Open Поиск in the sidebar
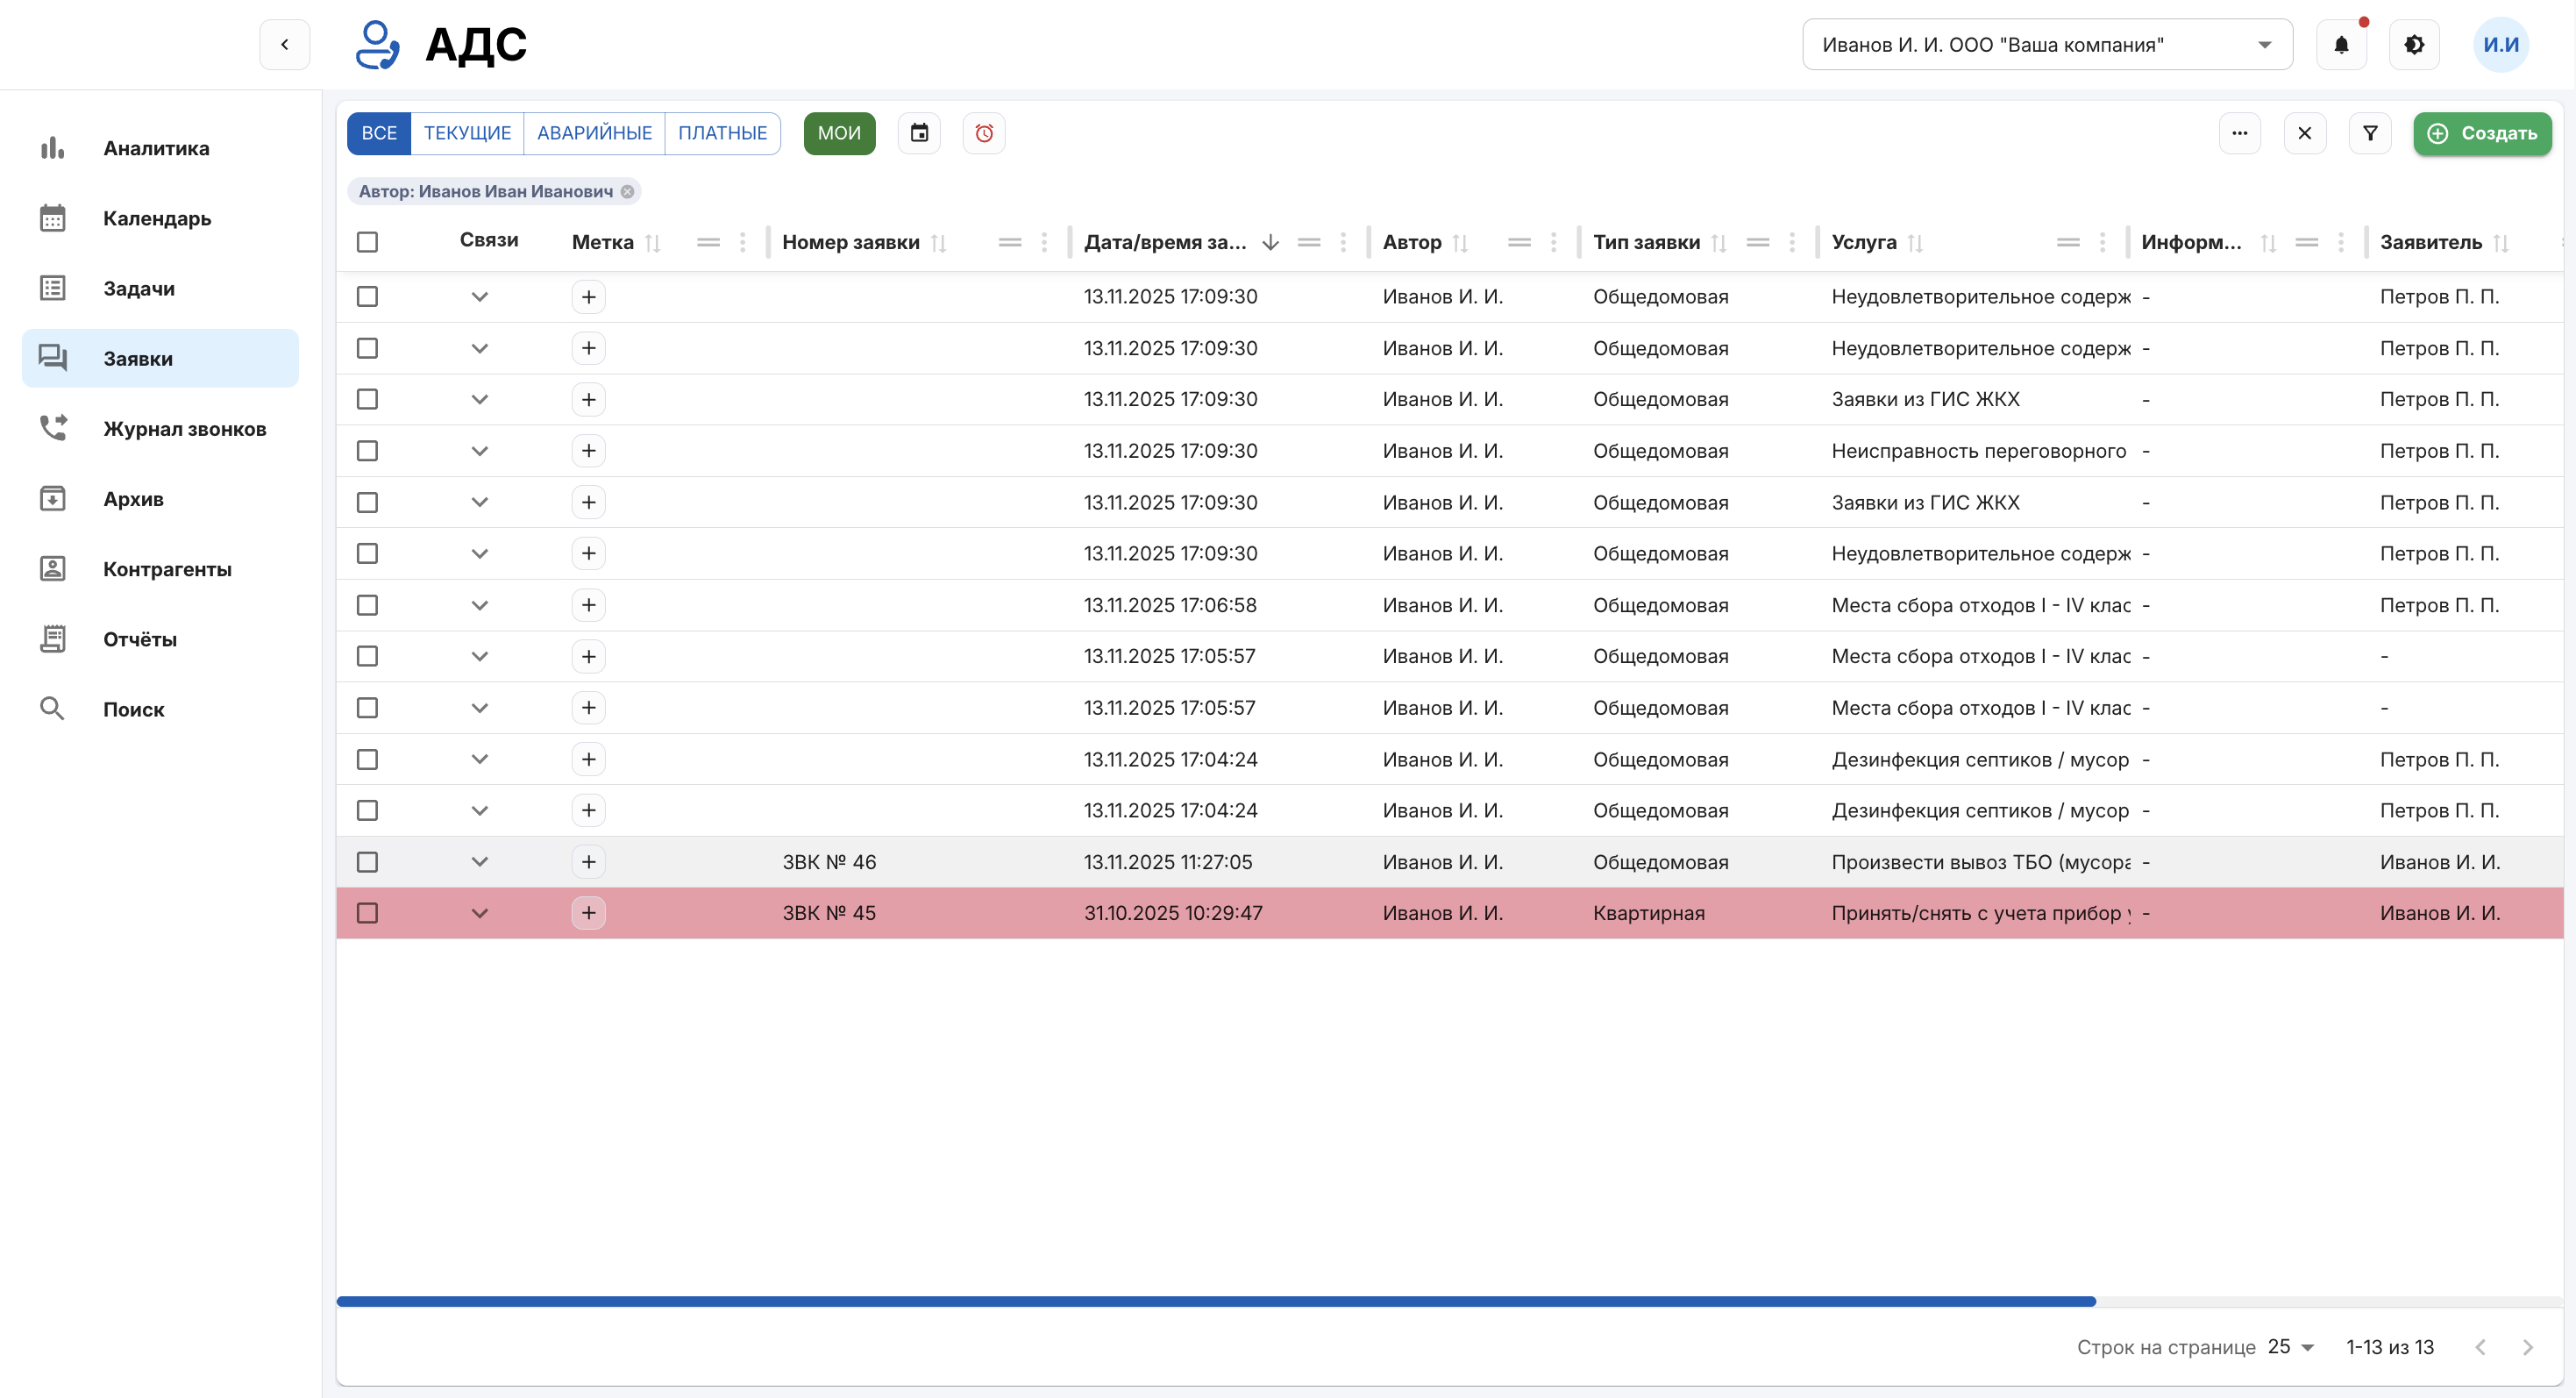This screenshot has height=1398, width=2576. pos(160,709)
